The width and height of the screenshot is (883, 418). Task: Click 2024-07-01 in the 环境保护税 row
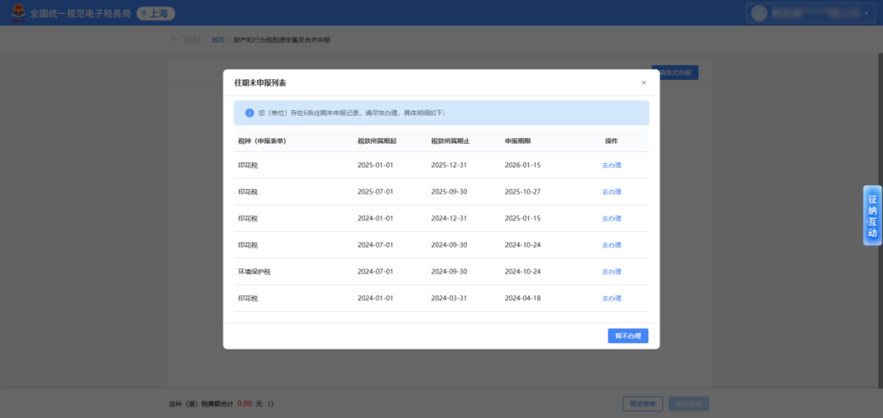coord(375,272)
